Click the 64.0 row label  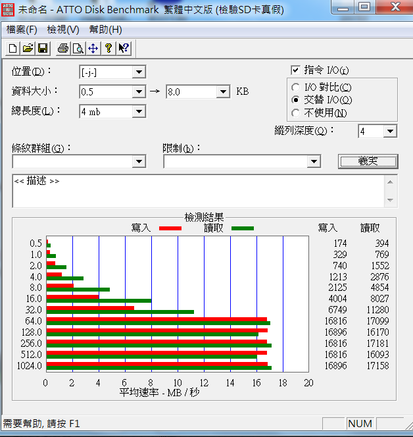tap(34, 321)
